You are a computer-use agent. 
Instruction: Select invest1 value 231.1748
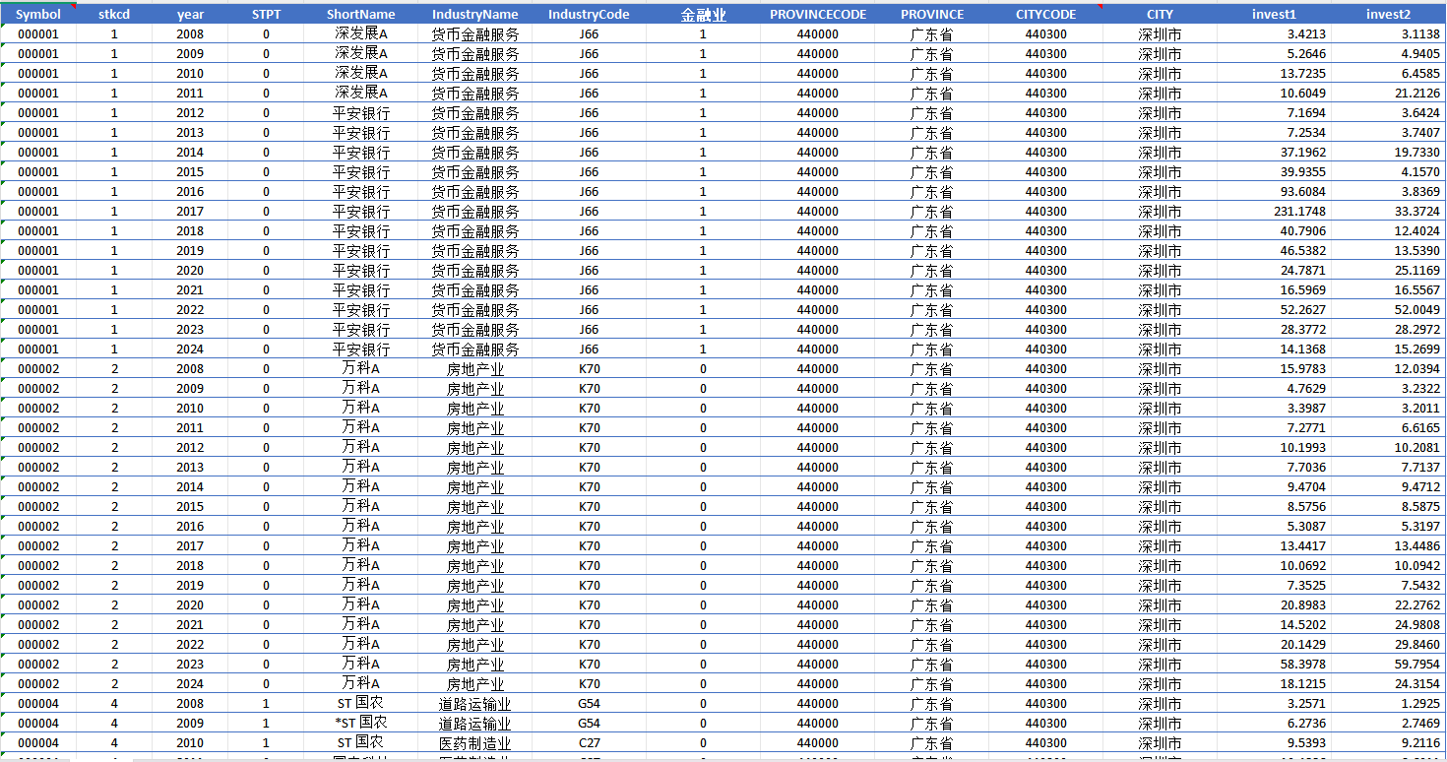click(1274, 212)
